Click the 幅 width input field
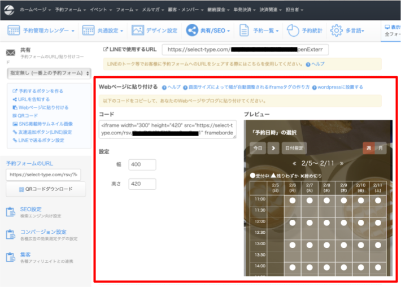 pos(142,164)
